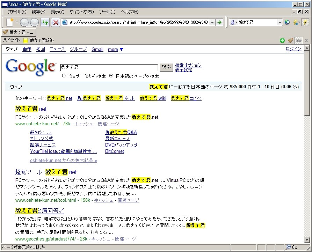Click the 教えて君(29) highlight keyword

[42, 40]
